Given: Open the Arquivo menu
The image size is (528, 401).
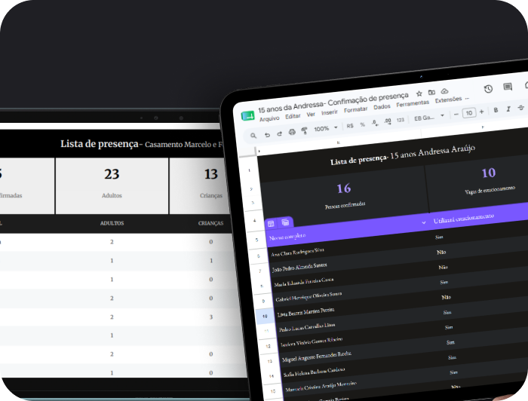Looking at the screenshot, I should click(x=269, y=119).
